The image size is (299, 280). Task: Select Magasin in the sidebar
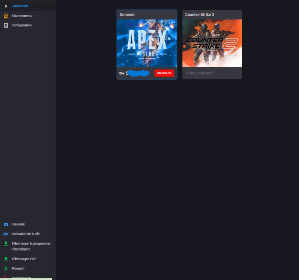pos(18,268)
